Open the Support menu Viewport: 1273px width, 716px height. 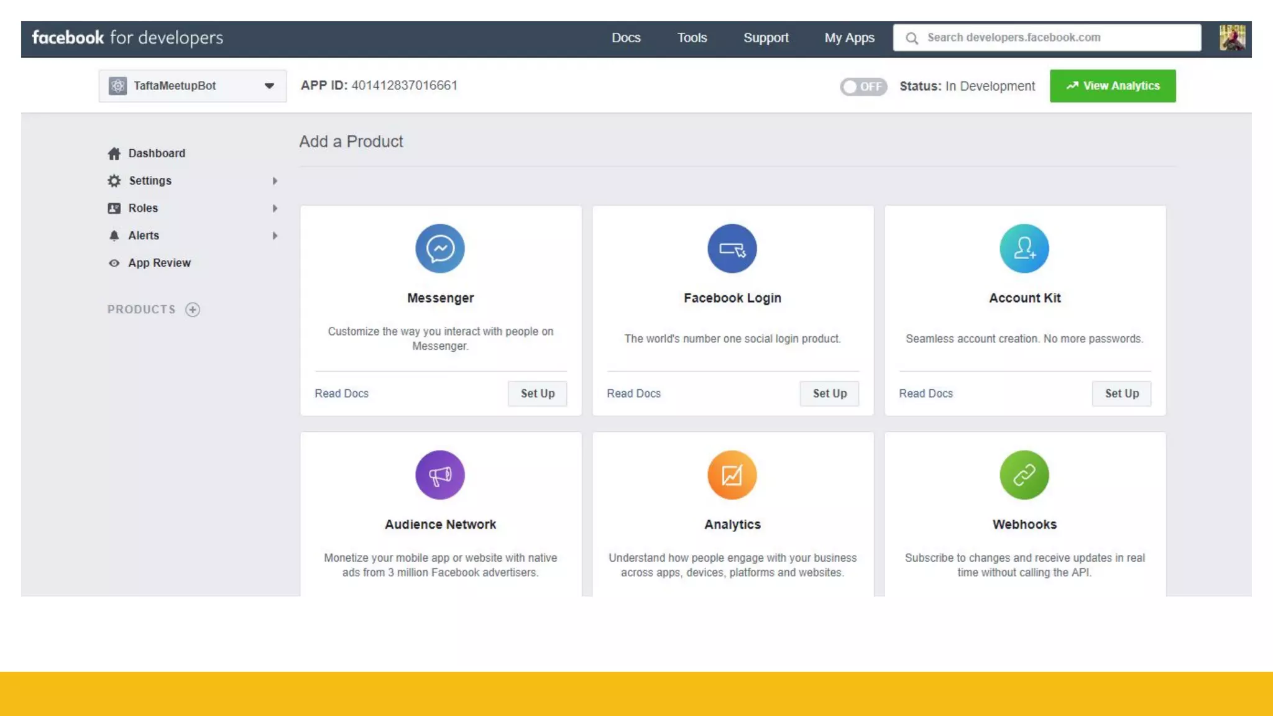tap(766, 38)
